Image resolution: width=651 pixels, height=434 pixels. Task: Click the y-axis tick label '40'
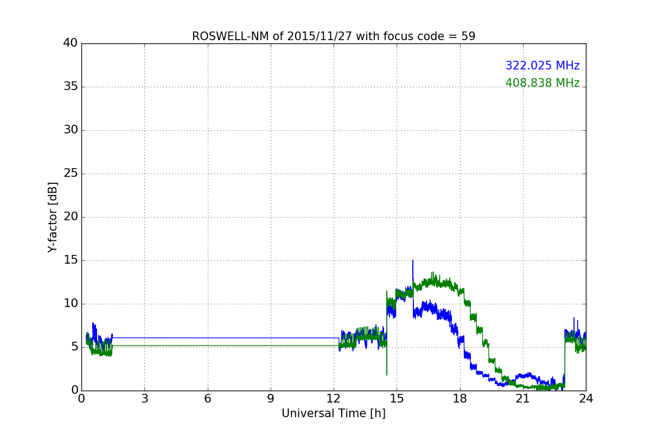click(x=71, y=43)
